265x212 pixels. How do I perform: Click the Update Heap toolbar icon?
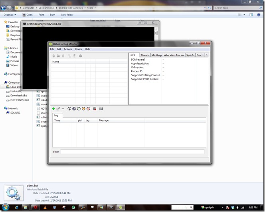tap(58, 56)
